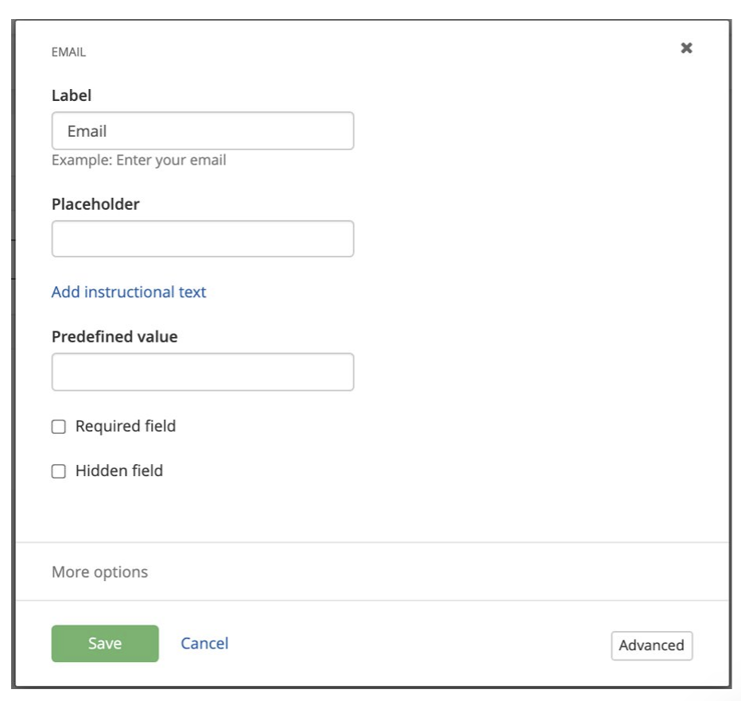Focus the empty Placeholder text box
Viewport: 741px width, 701px height.
pos(202,238)
